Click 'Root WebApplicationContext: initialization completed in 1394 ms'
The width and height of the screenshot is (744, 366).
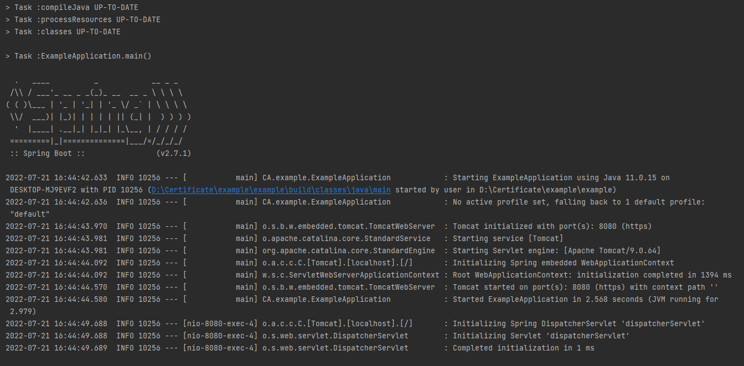pyautogui.click(x=592, y=275)
